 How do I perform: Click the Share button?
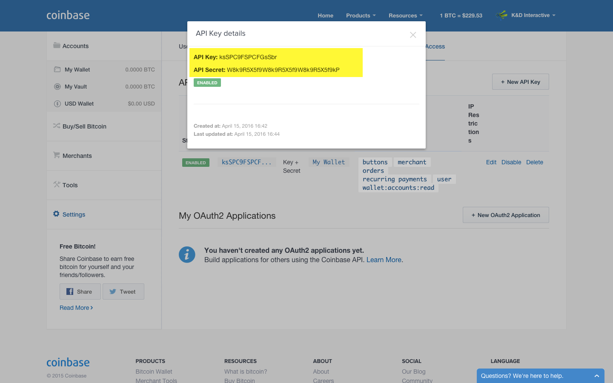coord(80,292)
